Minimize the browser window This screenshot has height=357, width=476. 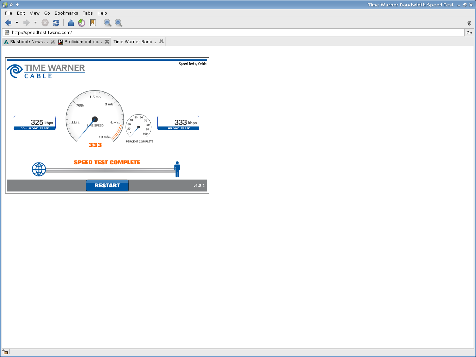tap(459, 5)
